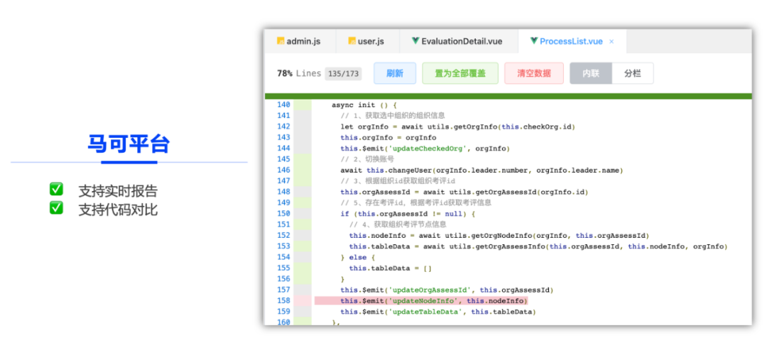The width and height of the screenshot is (767, 348).
Task: Click the green coverage marker beside line 140
Action: (303, 104)
